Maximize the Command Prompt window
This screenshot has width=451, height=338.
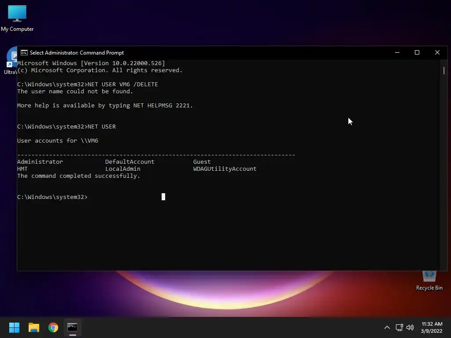click(x=417, y=53)
